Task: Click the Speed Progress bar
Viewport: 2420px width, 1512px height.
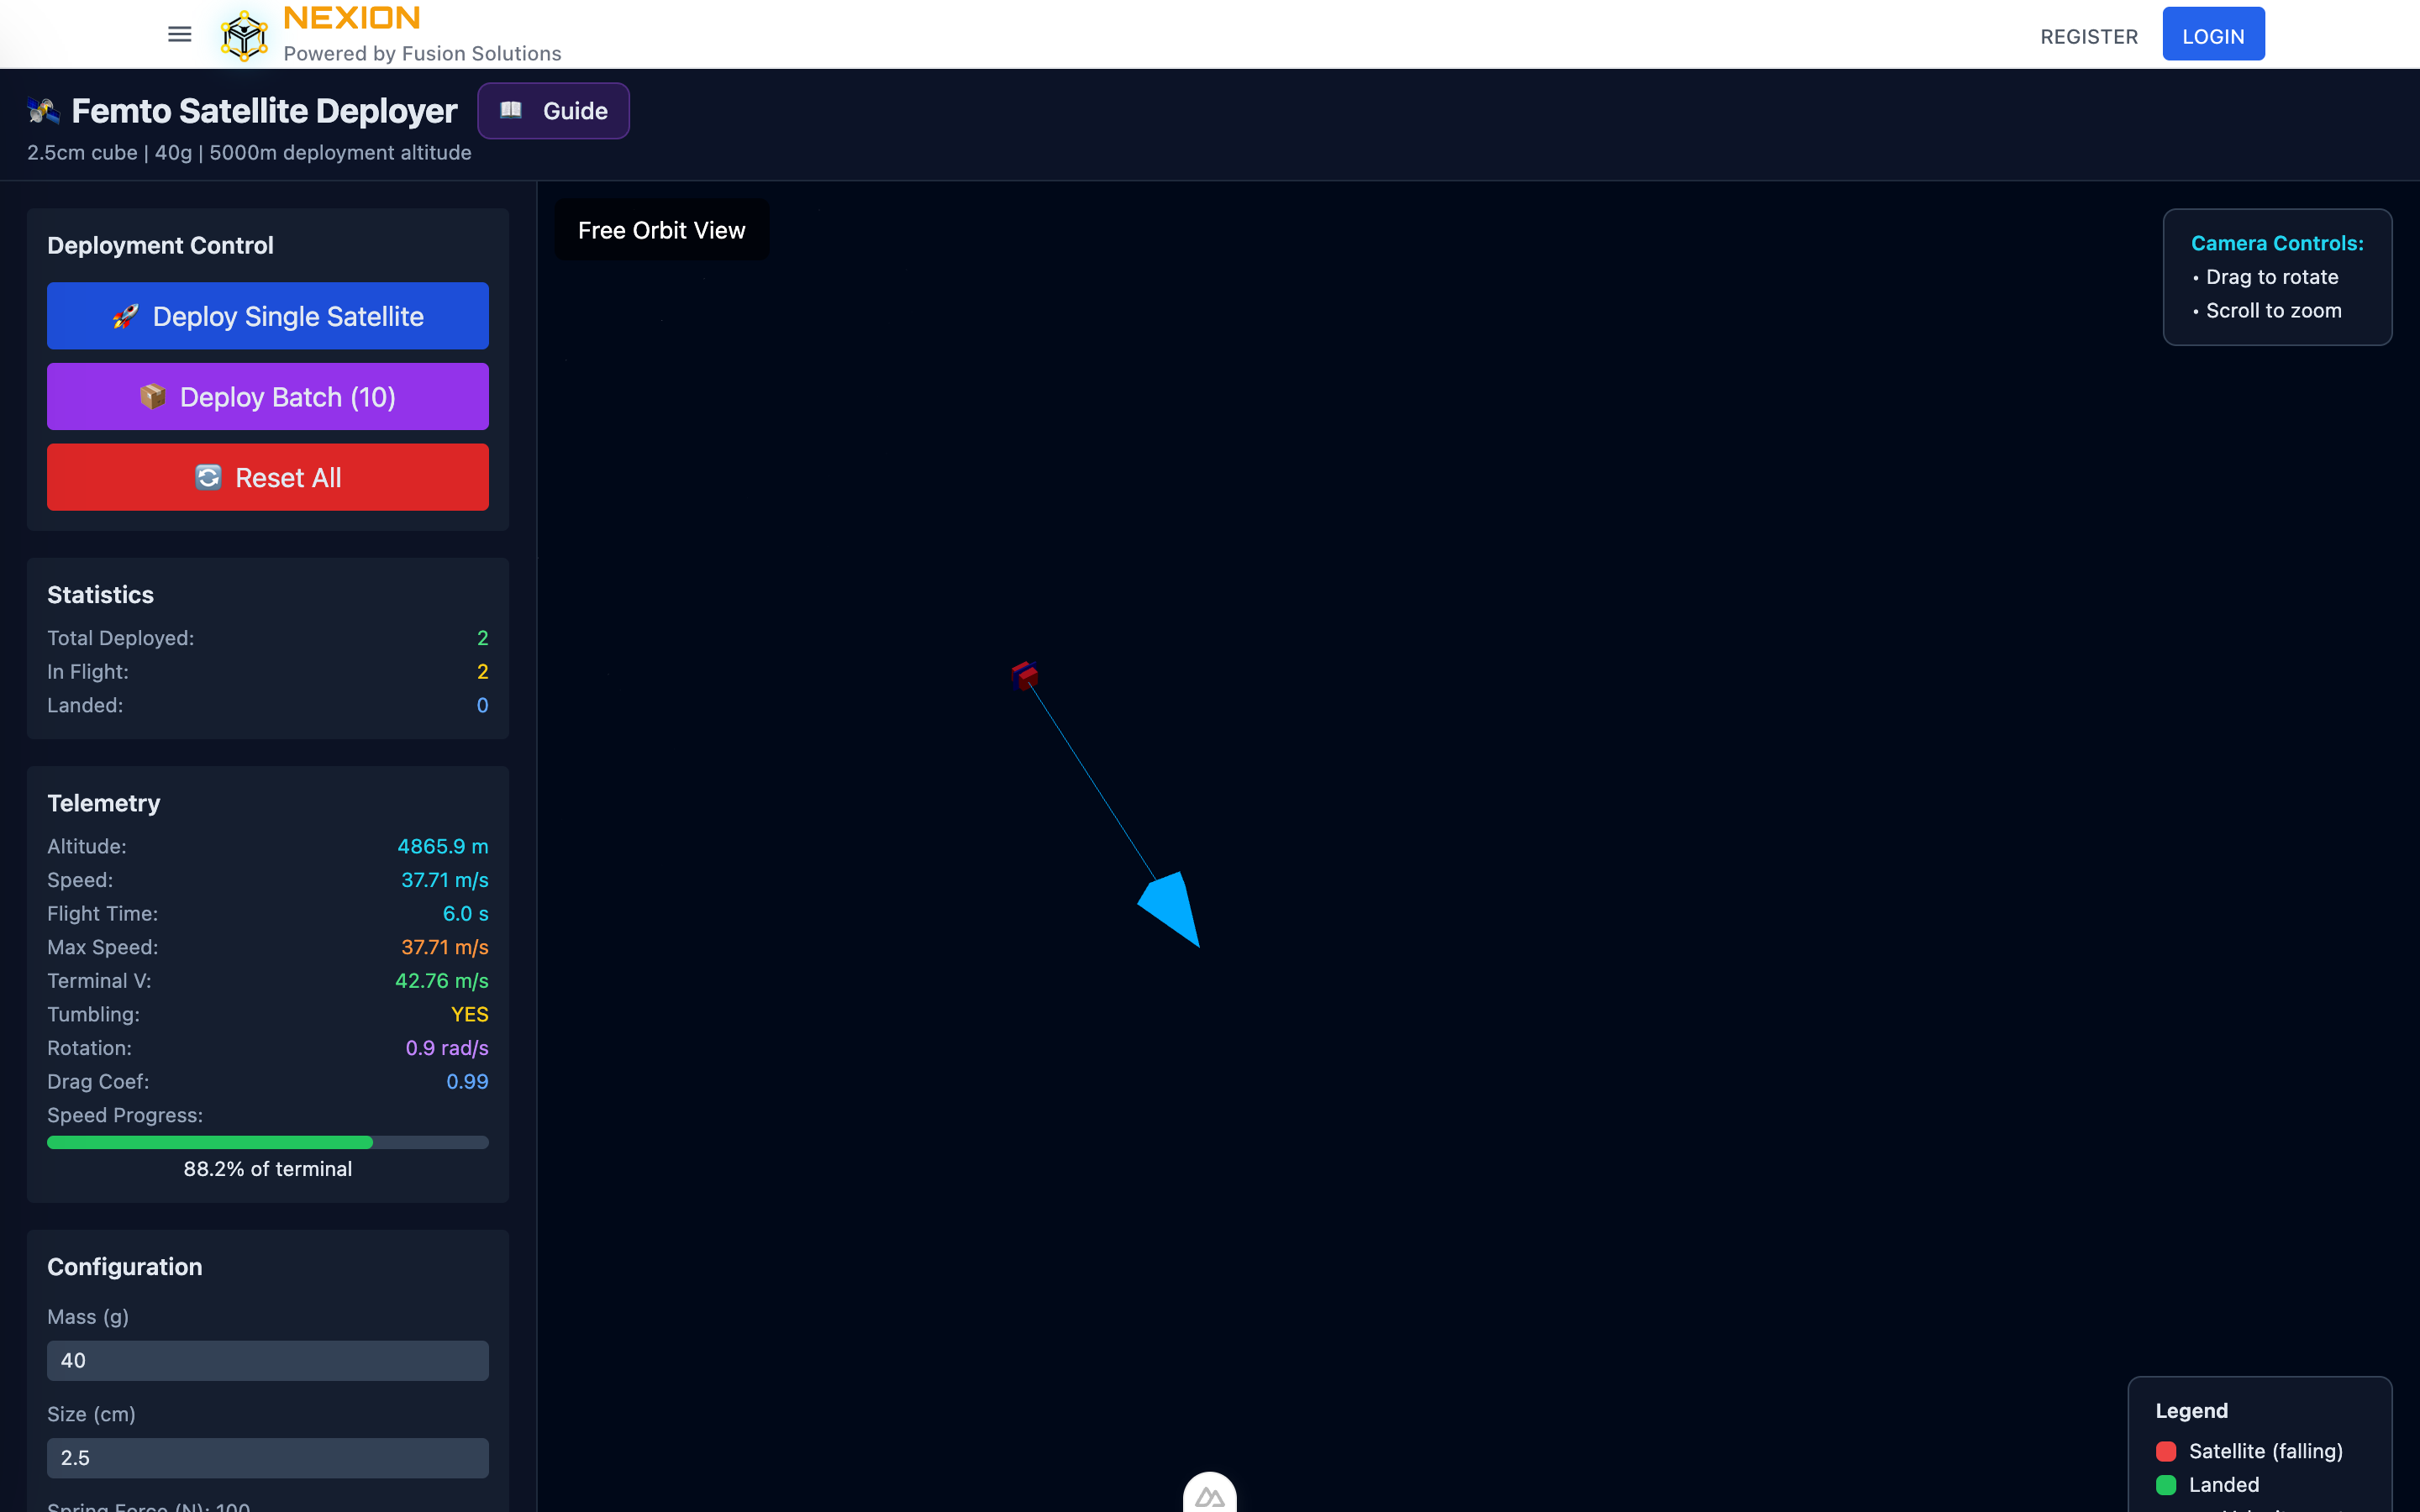Action: pos(268,1142)
